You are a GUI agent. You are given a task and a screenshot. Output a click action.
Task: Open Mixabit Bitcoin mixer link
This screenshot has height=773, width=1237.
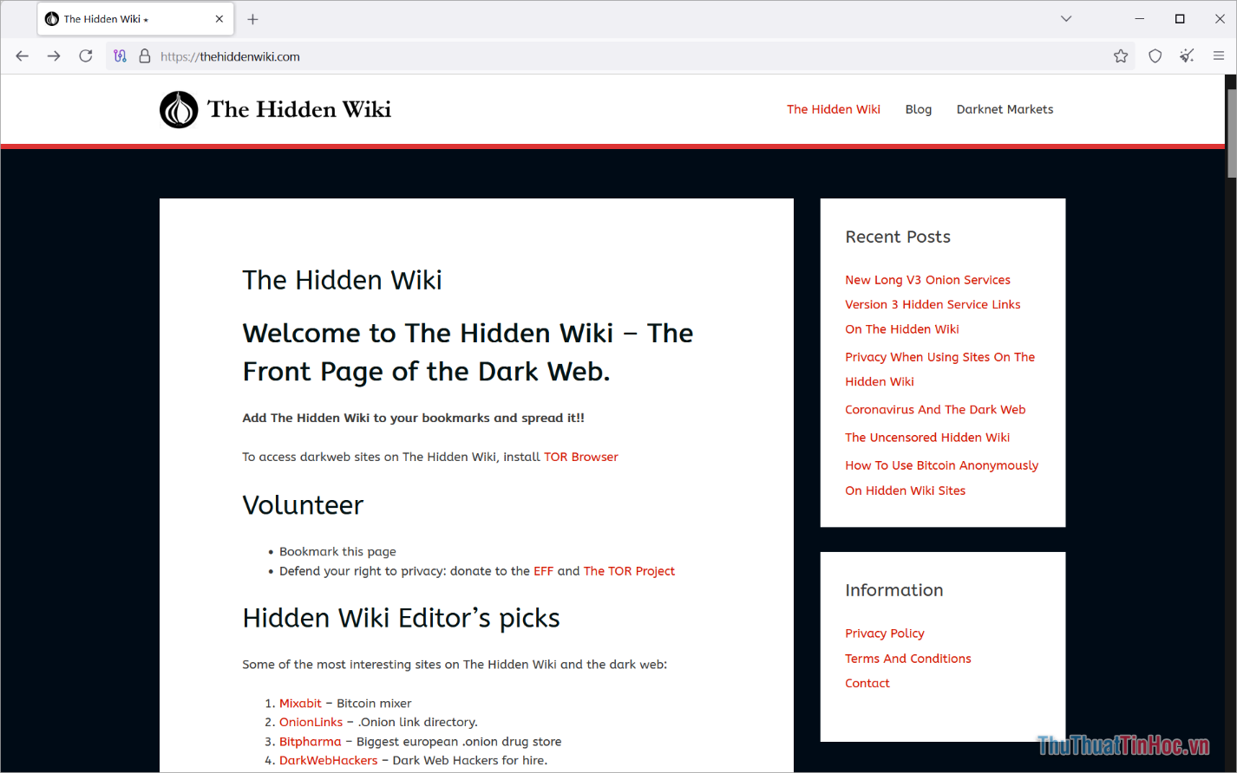[x=300, y=704]
